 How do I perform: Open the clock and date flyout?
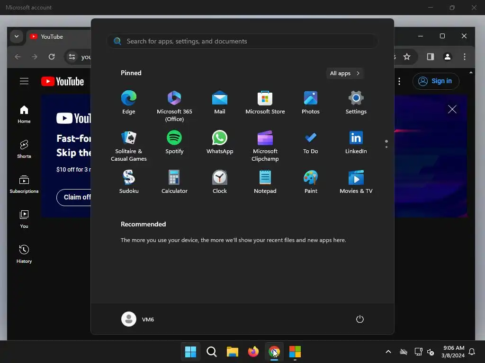point(453,352)
